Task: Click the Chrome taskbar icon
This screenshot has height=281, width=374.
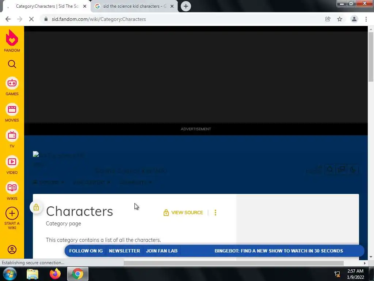Action: click(x=77, y=274)
